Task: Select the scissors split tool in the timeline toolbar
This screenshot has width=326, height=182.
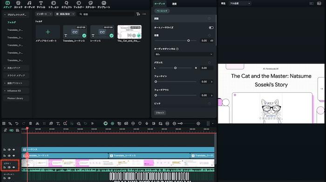Action: coord(37,123)
